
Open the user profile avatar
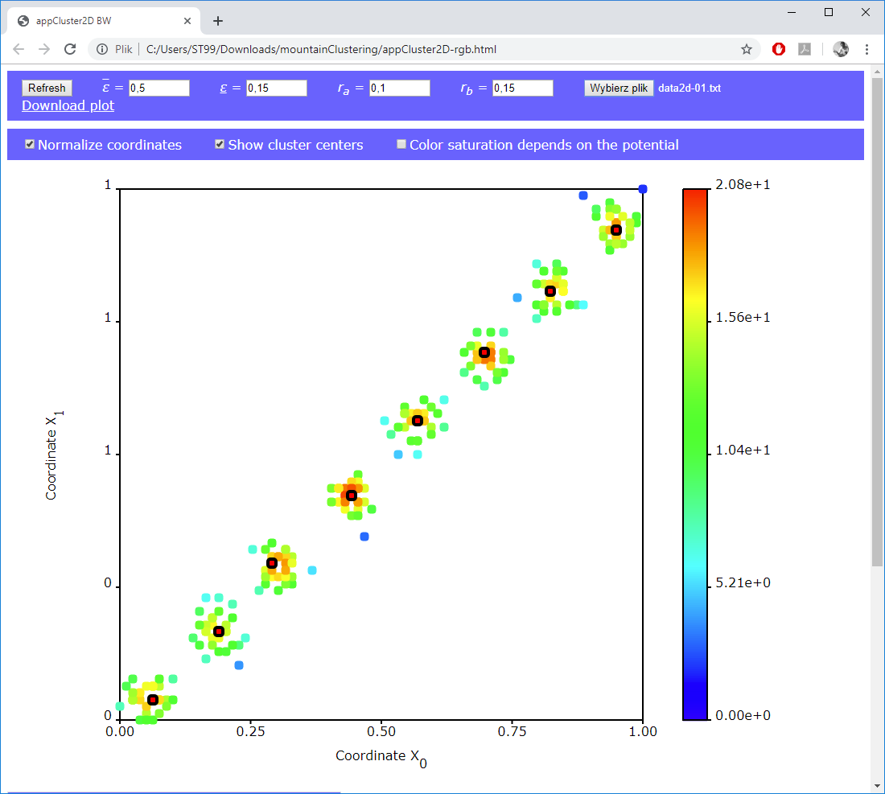[x=841, y=49]
